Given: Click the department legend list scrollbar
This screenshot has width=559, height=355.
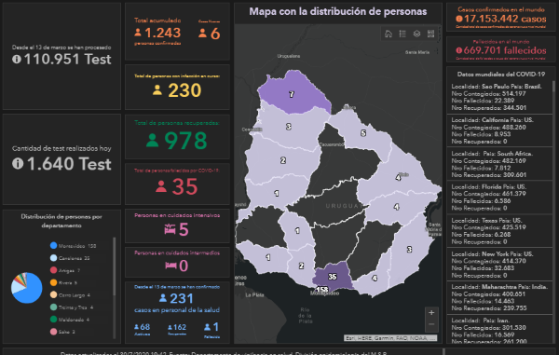Looking at the screenshot, I should [x=114, y=266].
